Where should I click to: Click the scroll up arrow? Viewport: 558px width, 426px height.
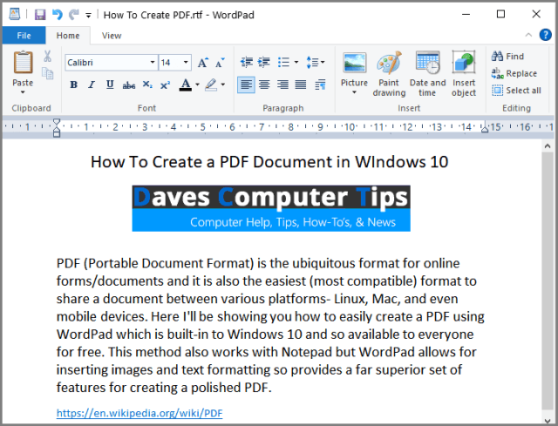point(548,145)
